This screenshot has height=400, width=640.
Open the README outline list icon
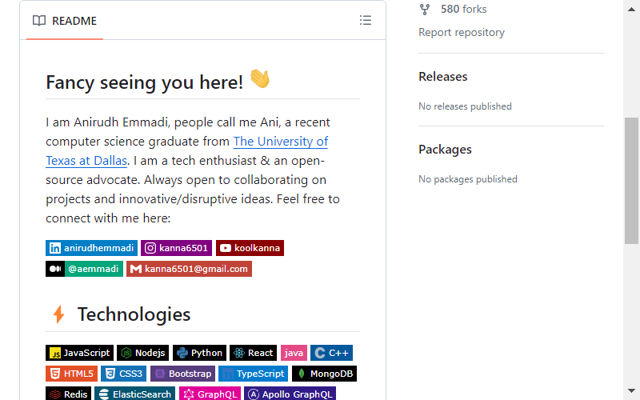[x=366, y=21]
